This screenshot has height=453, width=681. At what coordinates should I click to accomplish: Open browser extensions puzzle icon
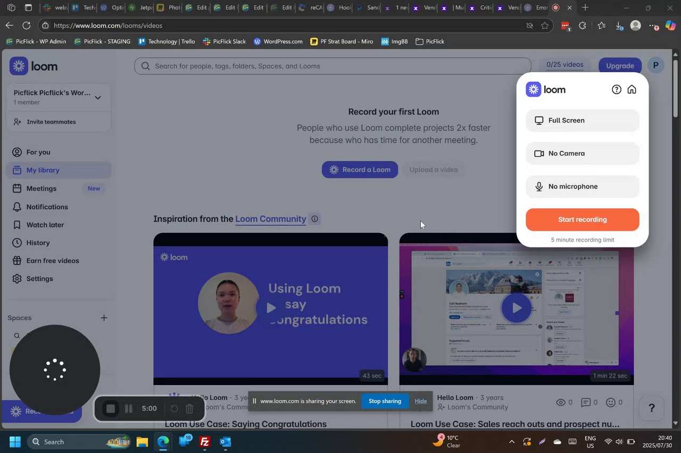tap(583, 25)
